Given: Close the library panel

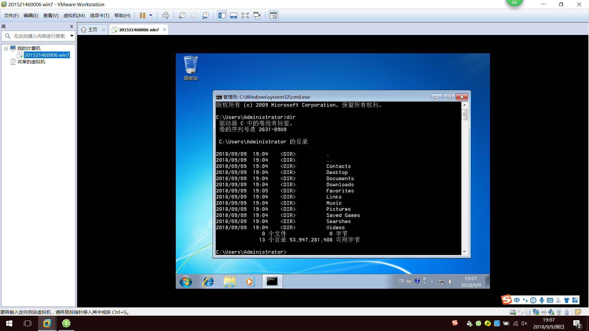Looking at the screenshot, I should (71, 27).
